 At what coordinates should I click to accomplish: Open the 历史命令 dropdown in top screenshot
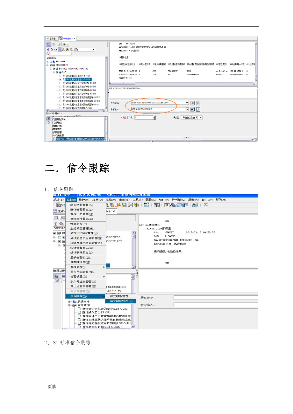[x=187, y=103]
